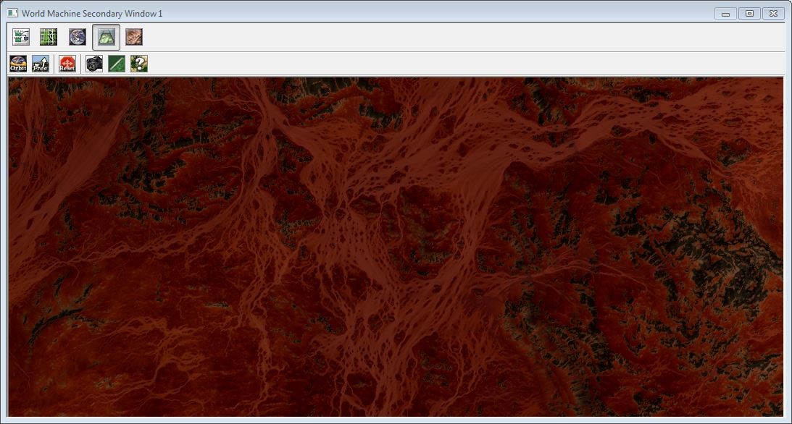Viewport: 792px width, 424px height.
Task: Open the Device Workview
Action: tap(20, 36)
